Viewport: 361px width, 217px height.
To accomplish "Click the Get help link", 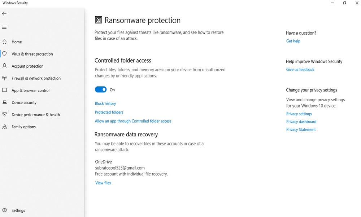I will (x=293, y=41).
